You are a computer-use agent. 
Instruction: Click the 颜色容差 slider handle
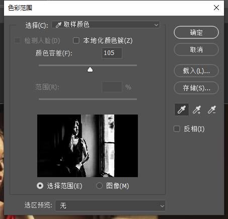90,69
